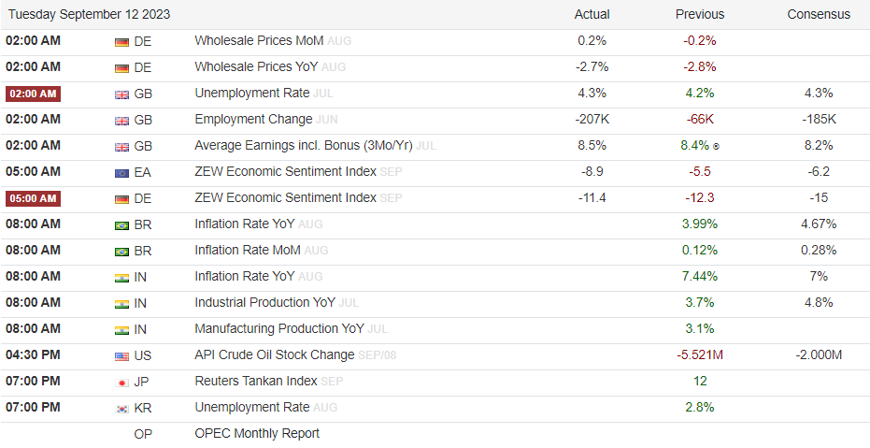Click the red 05:00 AM time badge

34,198
